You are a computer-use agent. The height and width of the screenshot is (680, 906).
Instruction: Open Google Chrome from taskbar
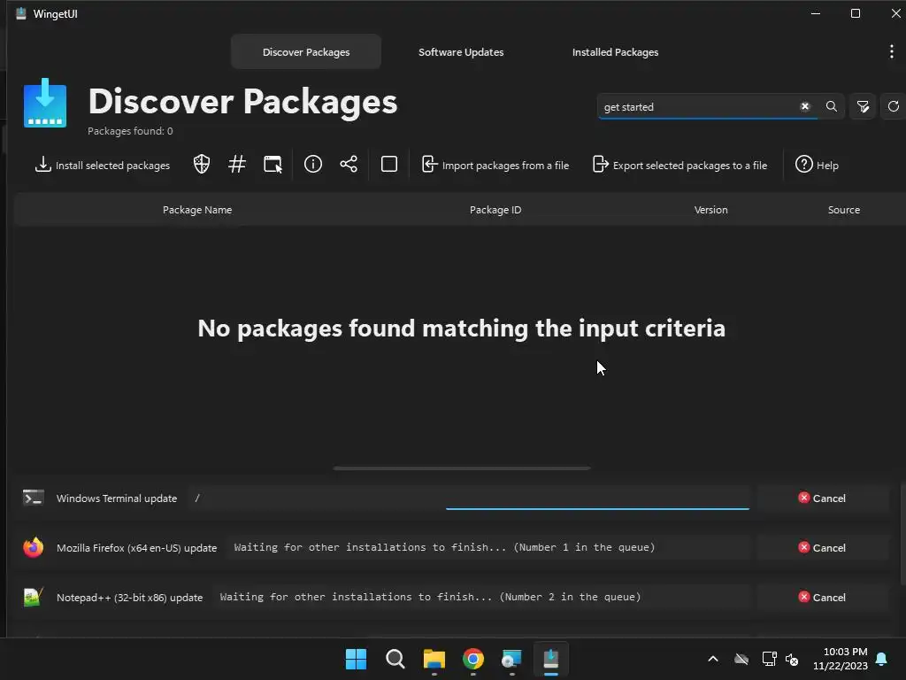point(472,659)
